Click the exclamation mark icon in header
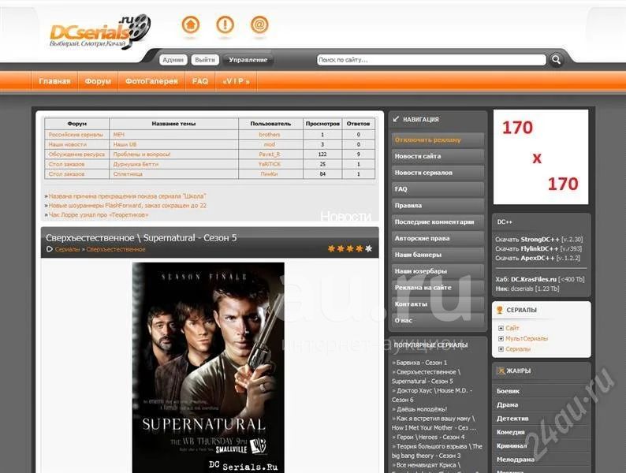The width and height of the screenshot is (626, 473). (x=225, y=24)
